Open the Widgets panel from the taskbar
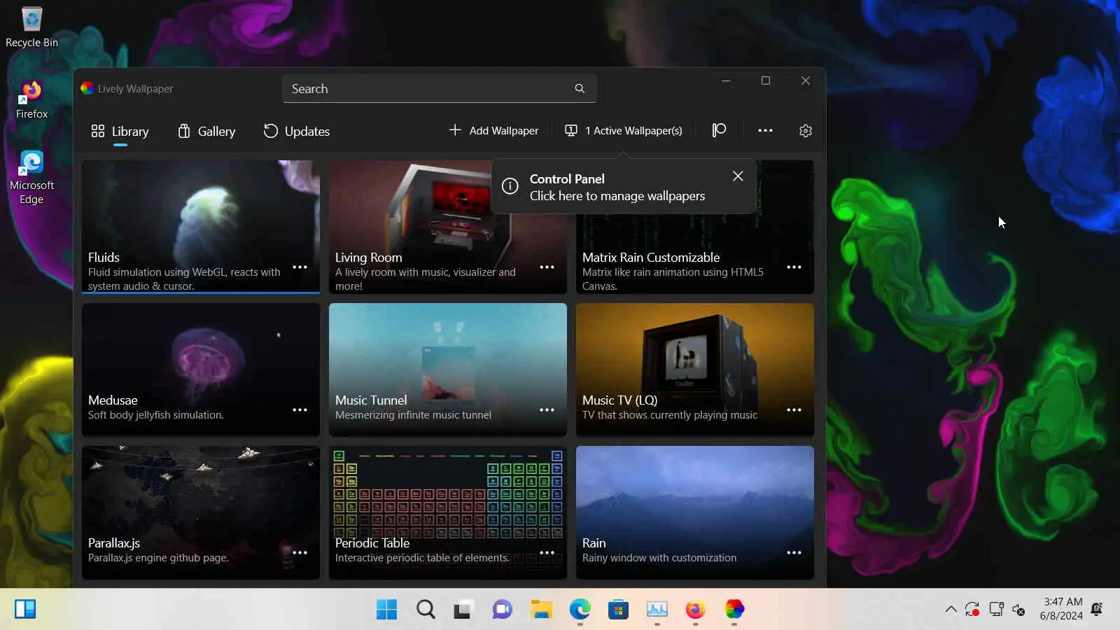 coord(25,609)
